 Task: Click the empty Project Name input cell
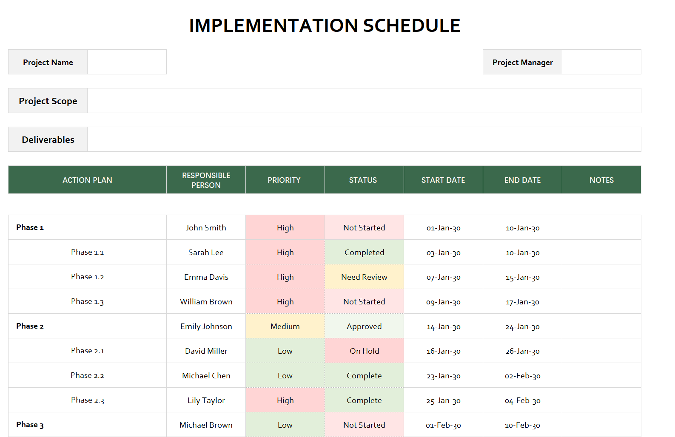coord(127,62)
